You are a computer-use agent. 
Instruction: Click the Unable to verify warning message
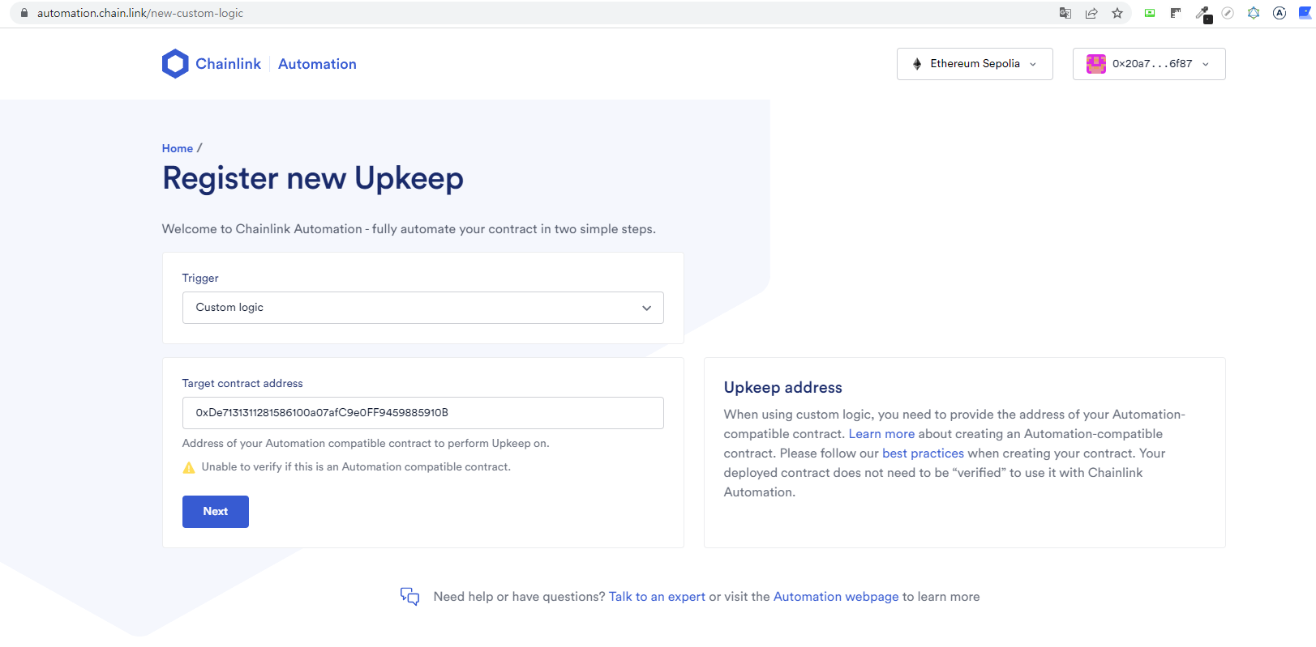point(356,467)
